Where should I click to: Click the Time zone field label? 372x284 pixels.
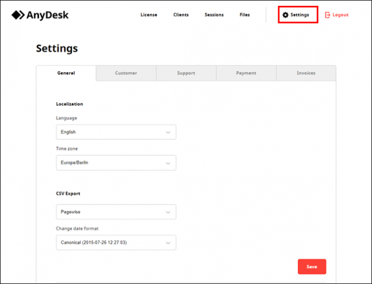tap(67, 148)
